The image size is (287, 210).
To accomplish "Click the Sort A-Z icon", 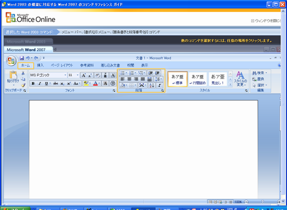I will [151, 85].
